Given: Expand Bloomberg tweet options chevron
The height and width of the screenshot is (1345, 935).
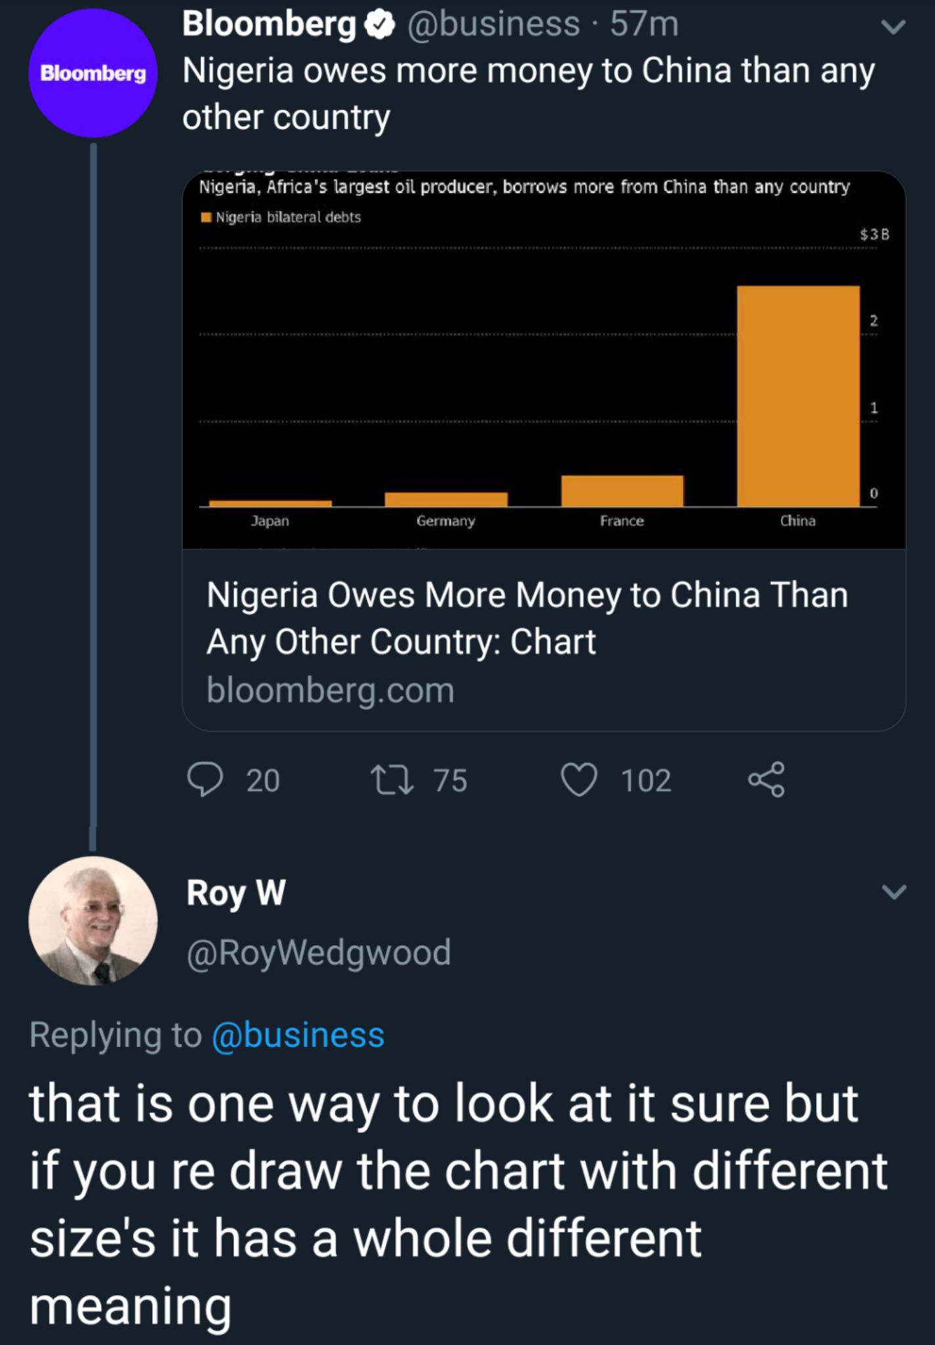Looking at the screenshot, I should [x=893, y=28].
